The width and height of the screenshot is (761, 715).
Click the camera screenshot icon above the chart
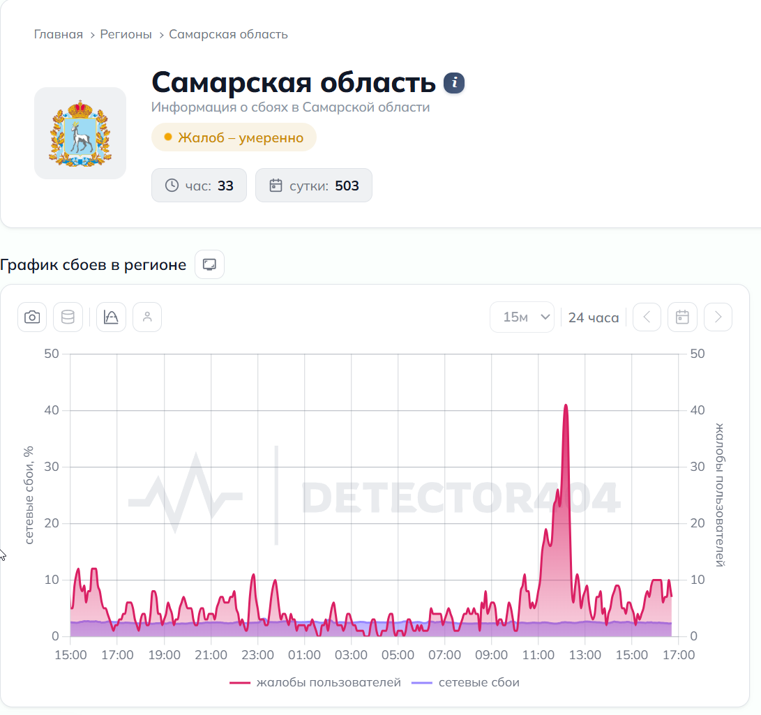(32, 317)
